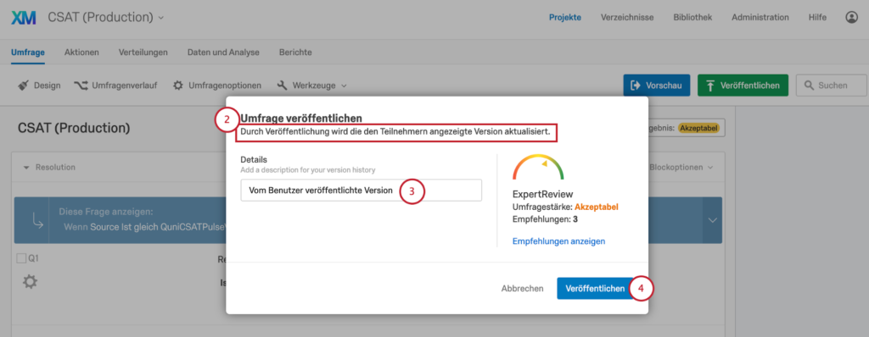
Task: Click the Vorschau preview button
Action: click(656, 86)
